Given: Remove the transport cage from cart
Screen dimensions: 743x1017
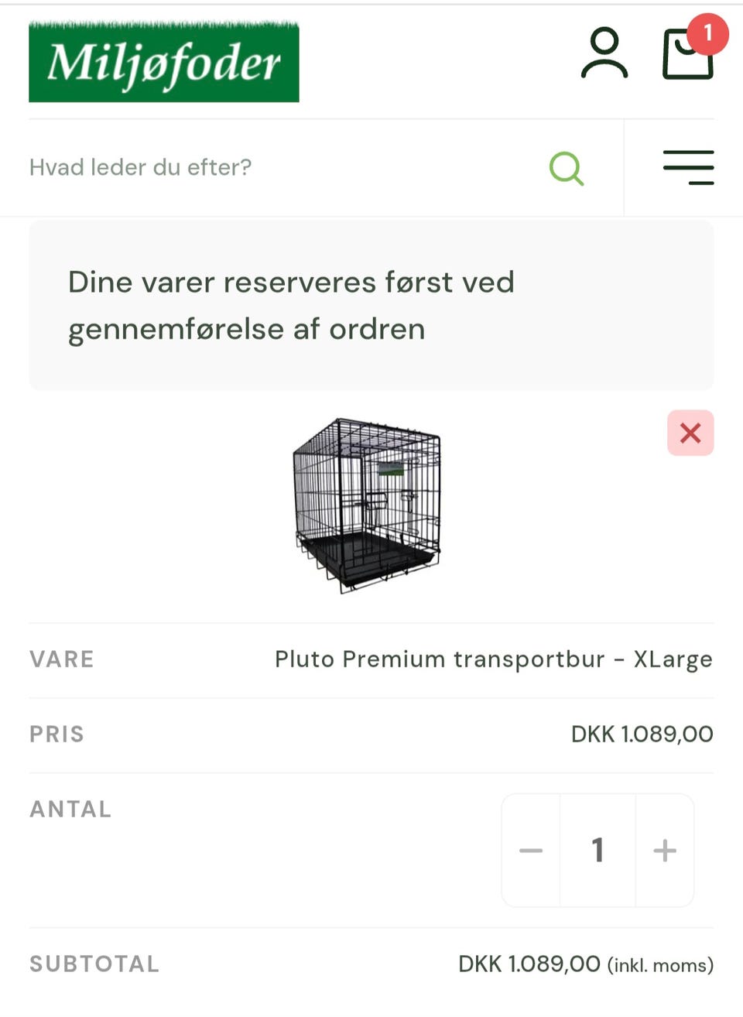Looking at the screenshot, I should coord(690,433).
